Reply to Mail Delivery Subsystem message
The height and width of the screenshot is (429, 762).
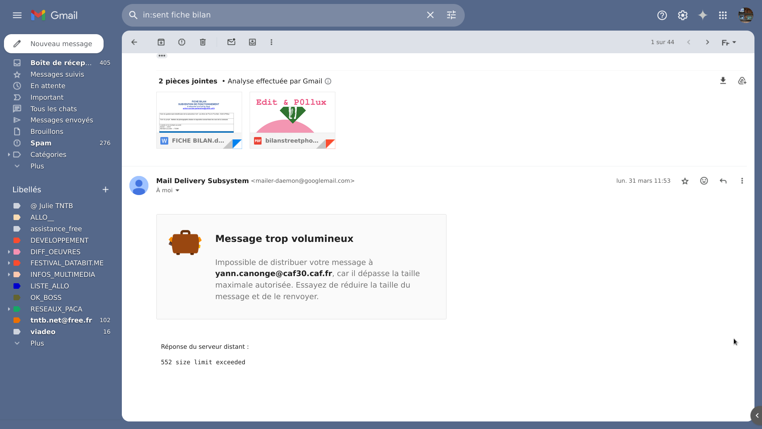coord(723,181)
